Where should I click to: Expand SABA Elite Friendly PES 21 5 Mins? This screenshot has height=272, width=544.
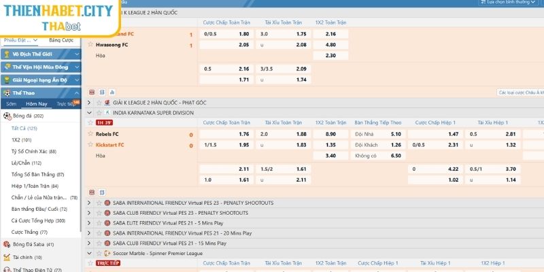coord(89,223)
